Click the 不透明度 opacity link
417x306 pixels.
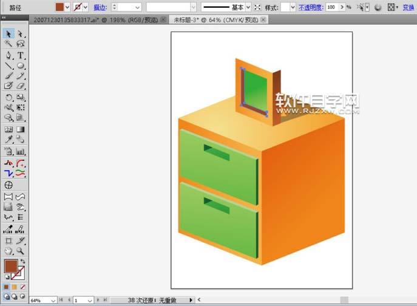tap(310, 7)
